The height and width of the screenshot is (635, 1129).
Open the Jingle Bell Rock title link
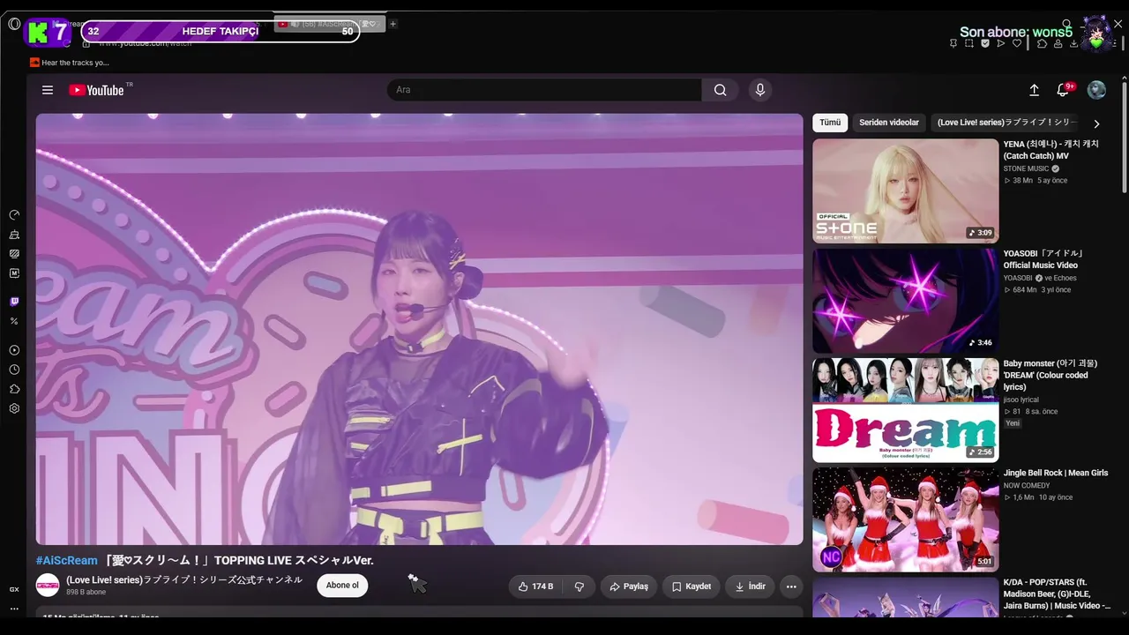click(1056, 473)
